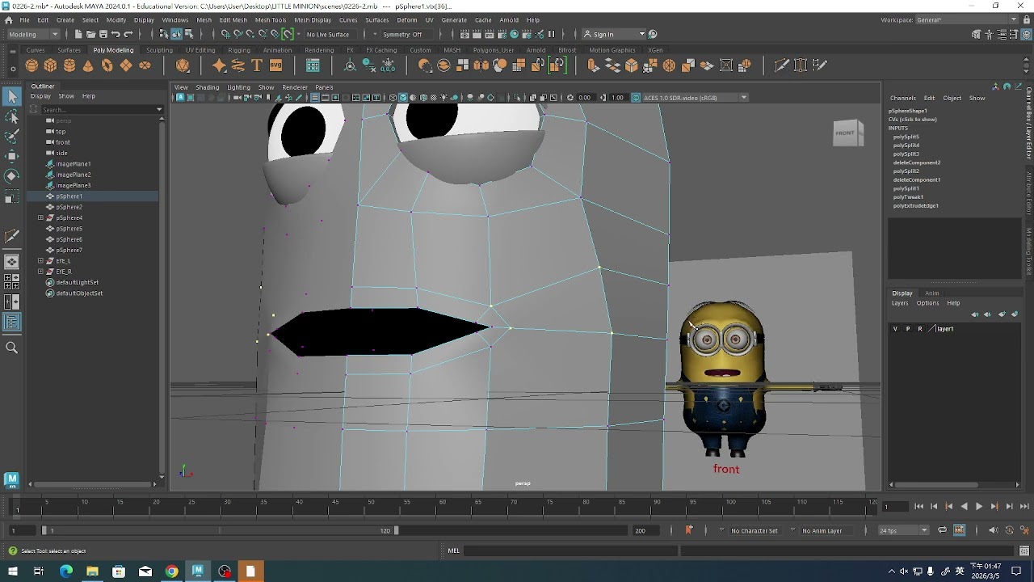Open the 24 fps frame rate dropdown

(x=904, y=530)
